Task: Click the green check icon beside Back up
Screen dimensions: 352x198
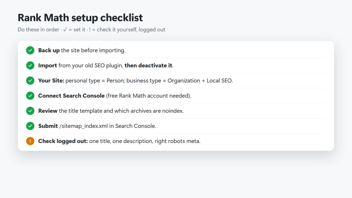Action: pos(30,50)
